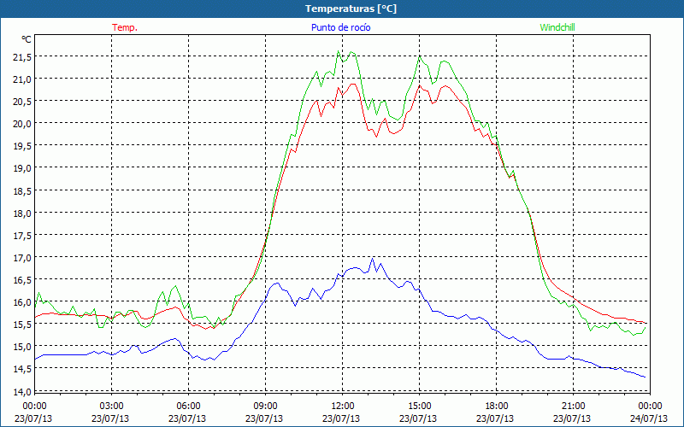Click the 09:00 time axis label
The width and height of the screenshot is (684, 427).
pos(265,407)
